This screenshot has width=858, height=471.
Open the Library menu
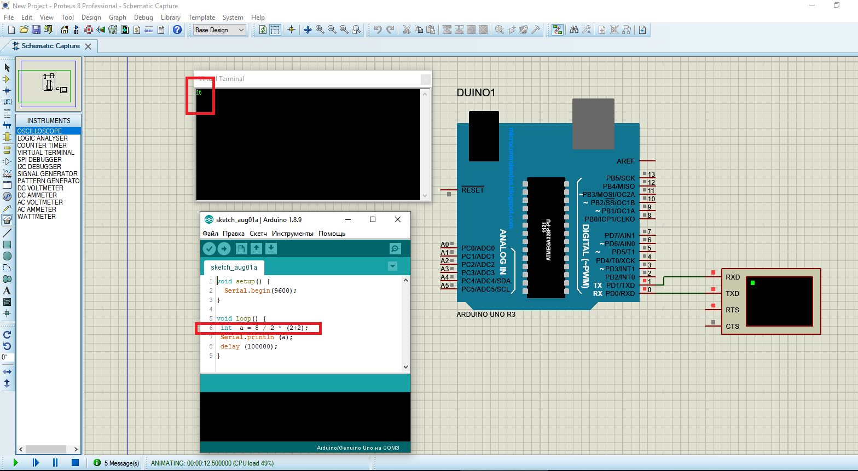[171, 18]
